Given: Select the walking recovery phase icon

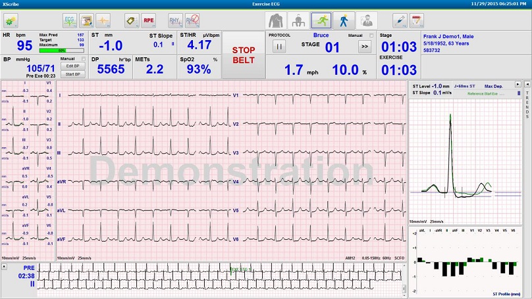Looking at the screenshot, I should (344, 20).
